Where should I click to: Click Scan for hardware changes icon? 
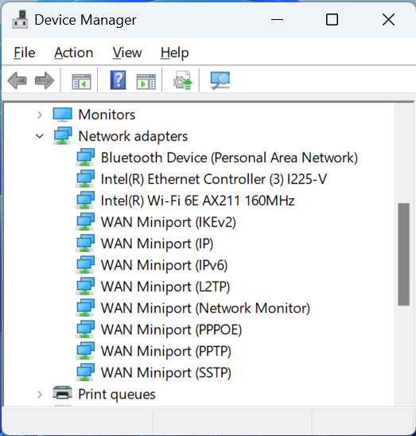coord(220,80)
